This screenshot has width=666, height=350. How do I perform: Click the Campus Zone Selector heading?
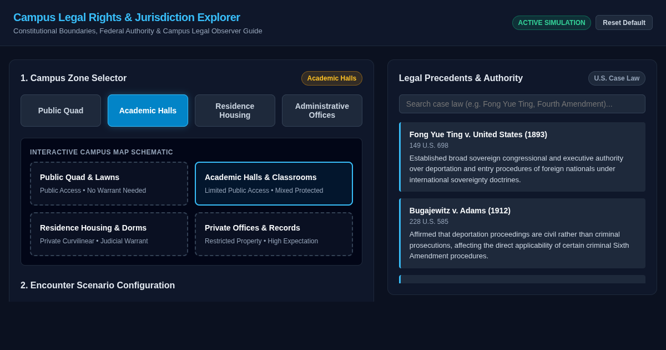73,78
